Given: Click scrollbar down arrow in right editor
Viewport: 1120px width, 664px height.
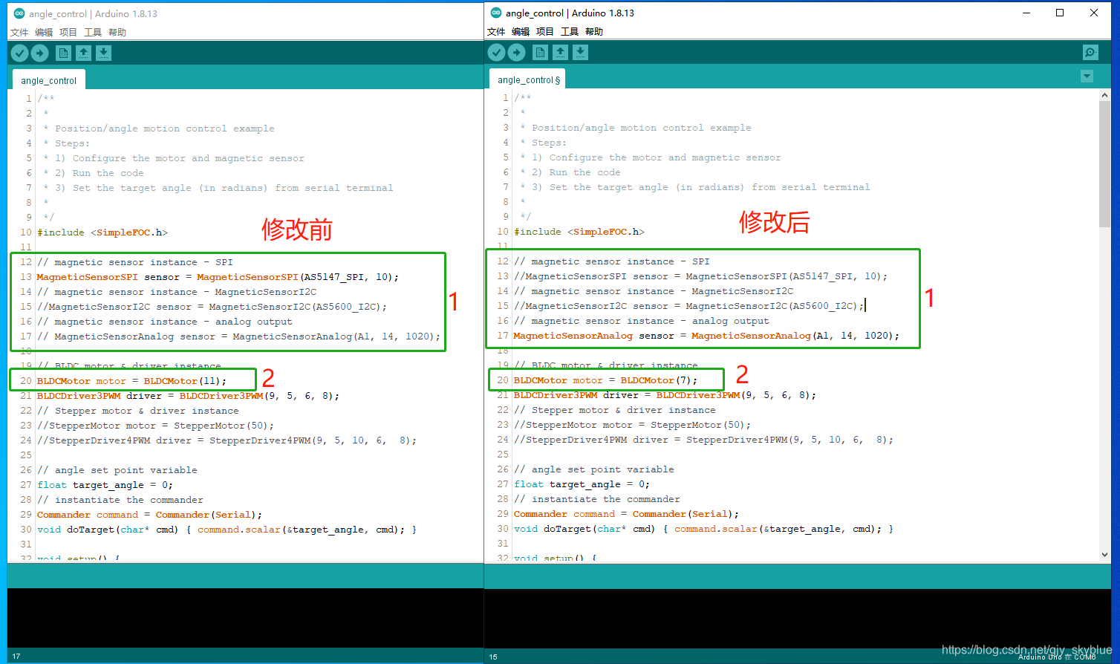Looking at the screenshot, I should (x=1104, y=554).
